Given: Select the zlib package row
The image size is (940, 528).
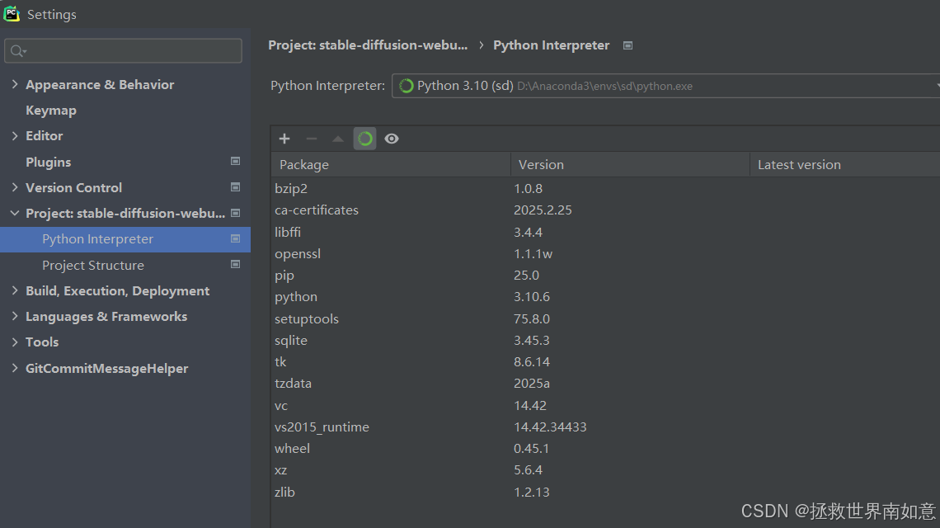Looking at the screenshot, I should [605, 492].
